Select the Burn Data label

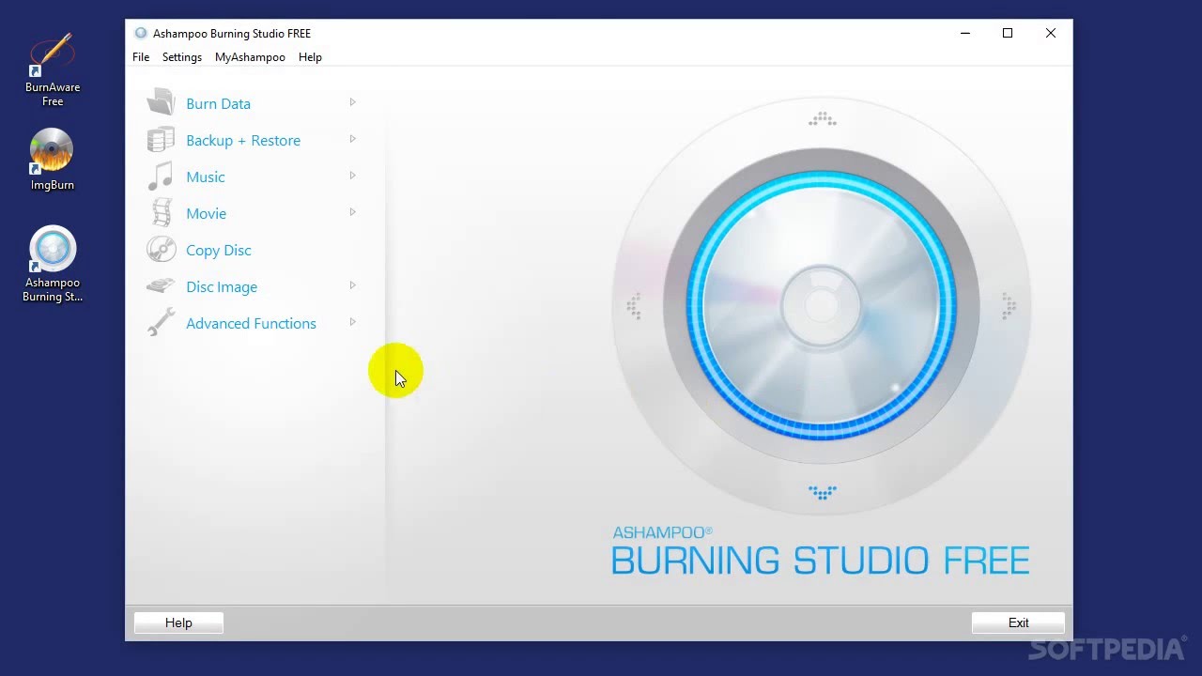pyautogui.click(x=218, y=104)
